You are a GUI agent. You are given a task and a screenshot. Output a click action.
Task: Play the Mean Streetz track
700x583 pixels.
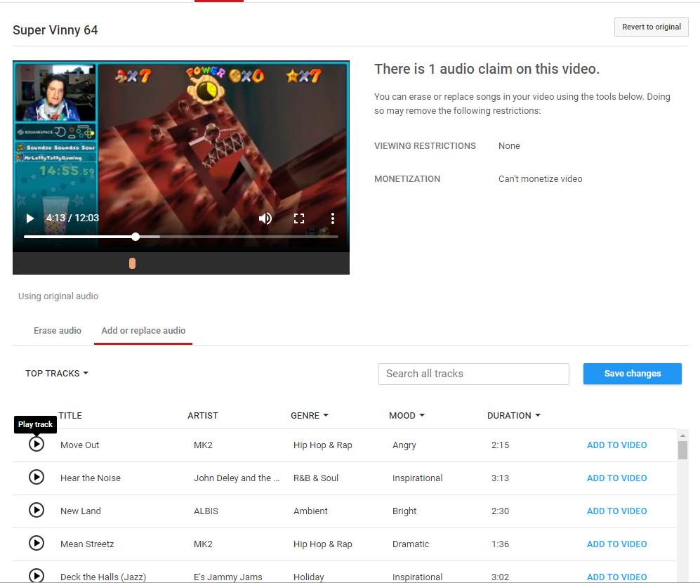(37, 543)
